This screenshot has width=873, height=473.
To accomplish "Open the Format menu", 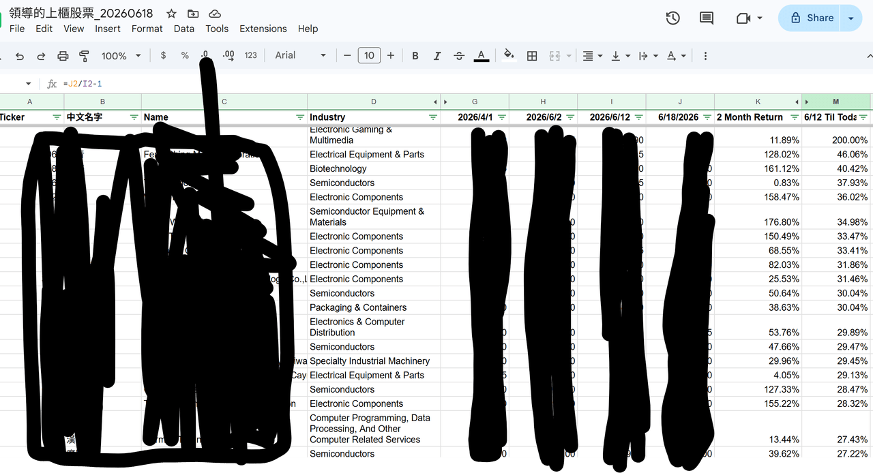I will coord(147,29).
